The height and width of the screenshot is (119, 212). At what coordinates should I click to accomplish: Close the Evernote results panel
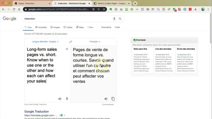coord(195,40)
